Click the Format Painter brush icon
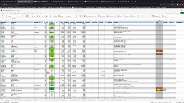The image size is (184, 103). pyautogui.click(x=6, y=16)
